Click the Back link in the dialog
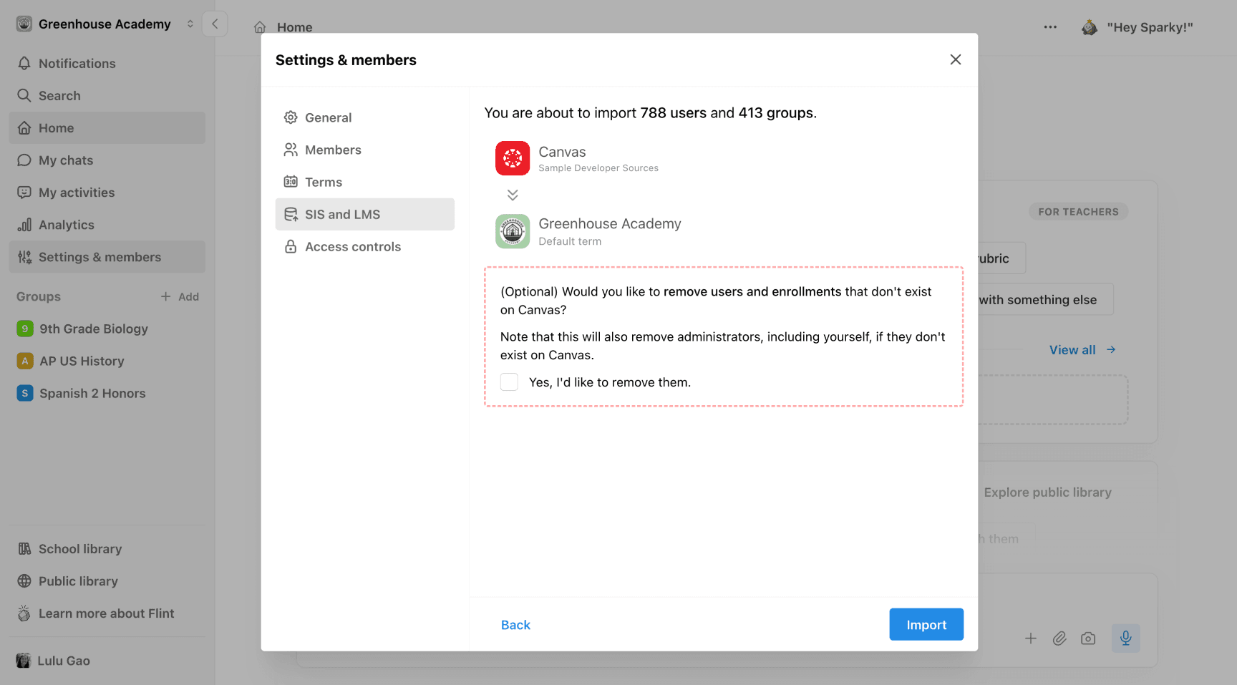Image resolution: width=1237 pixels, height=685 pixels. [x=515, y=625]
